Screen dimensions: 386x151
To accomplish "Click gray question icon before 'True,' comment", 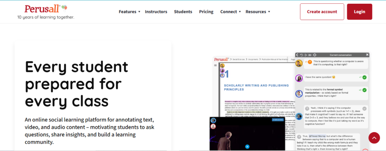I will tap(299, 136).
